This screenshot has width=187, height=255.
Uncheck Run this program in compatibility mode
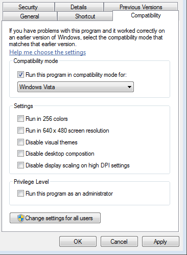20,75
